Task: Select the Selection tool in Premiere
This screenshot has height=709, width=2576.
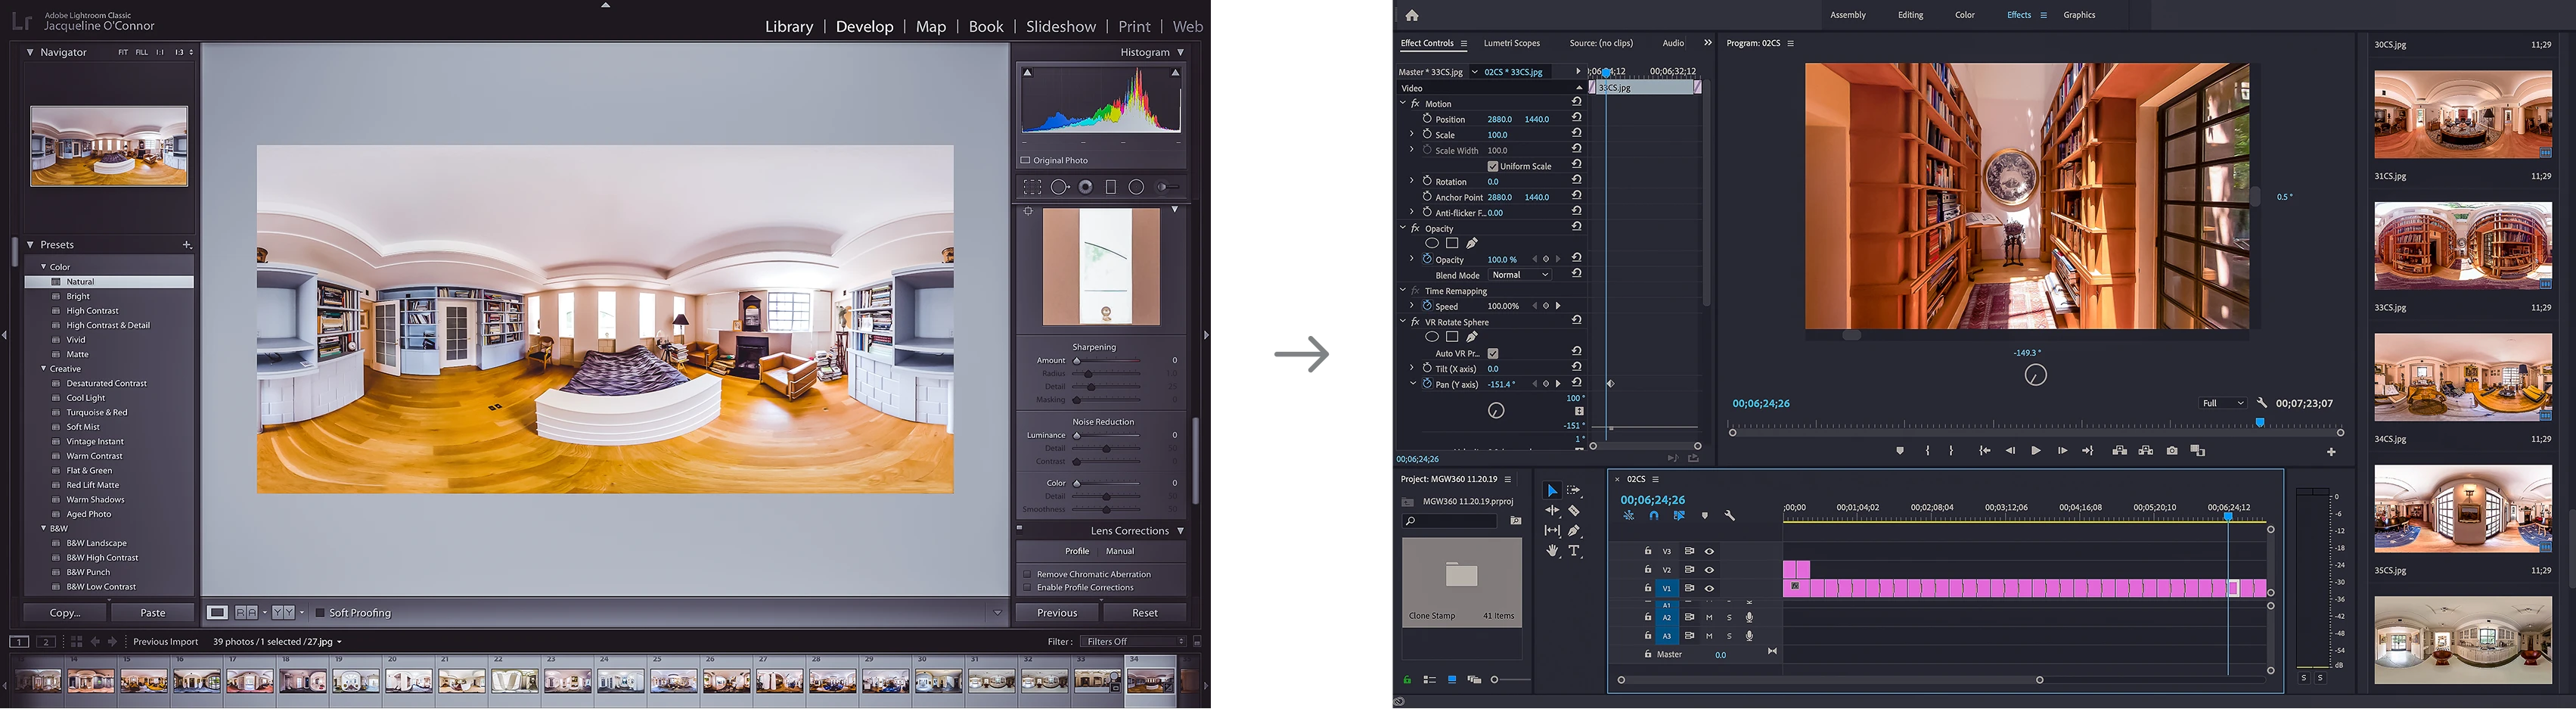Action: click(x=1552, y=491)
